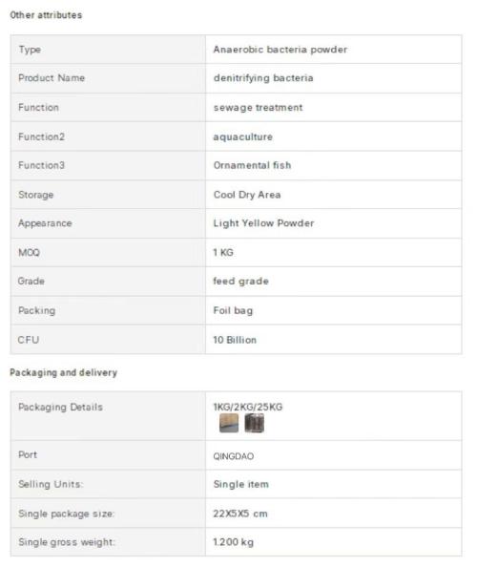This screenshot has height=567, width=477.
Task: Click the 'Single item' selling units value
Action: tap(240, 484)
